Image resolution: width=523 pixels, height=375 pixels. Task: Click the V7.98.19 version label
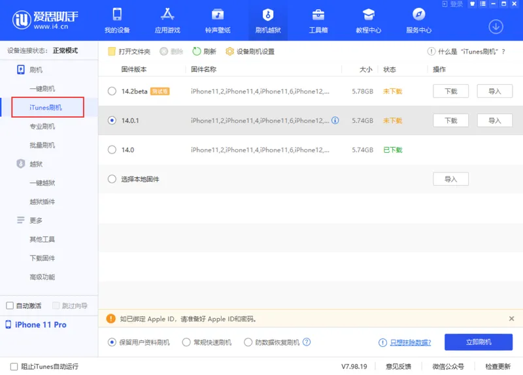pos(354,367)
